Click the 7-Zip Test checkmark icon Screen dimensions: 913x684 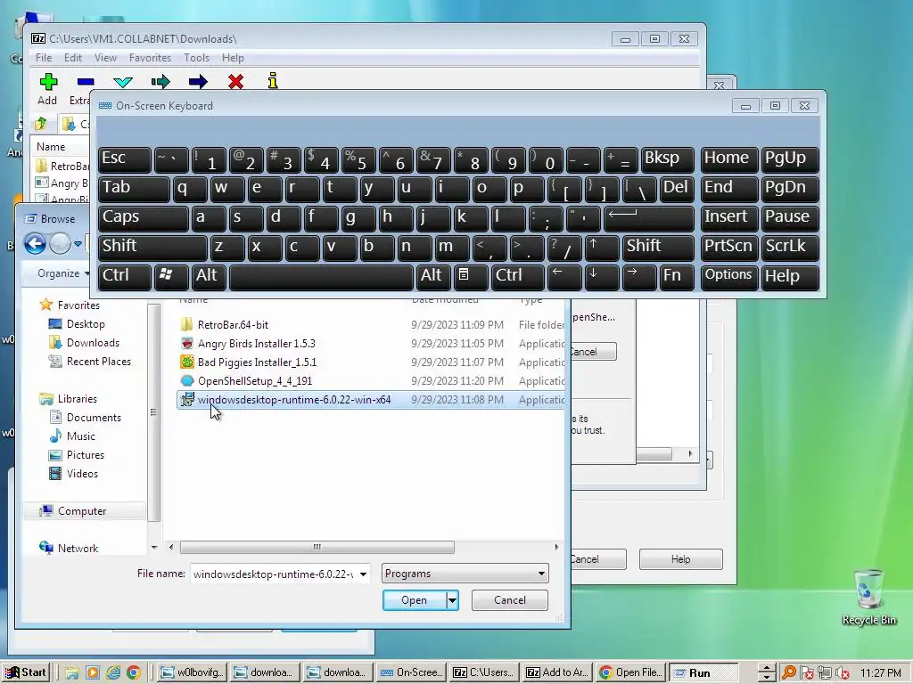[123, 81]
